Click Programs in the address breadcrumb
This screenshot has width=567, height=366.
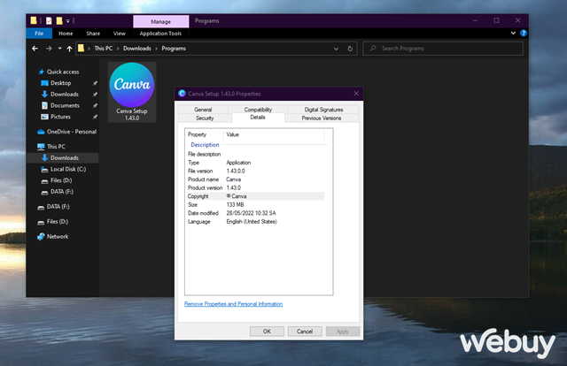click(x=174, y=49)
